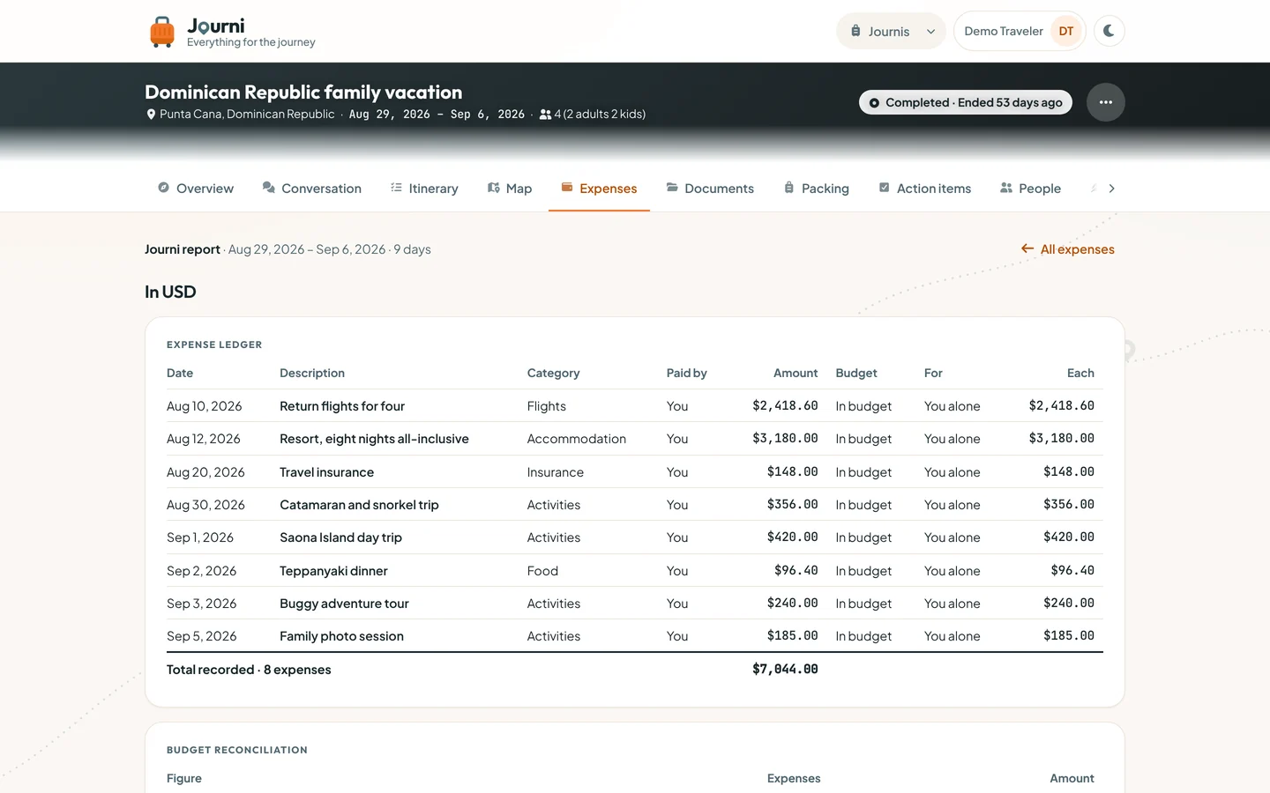Open the Map tab
This screenshot has width=1270, height=793.
click(x=510, y=189)
